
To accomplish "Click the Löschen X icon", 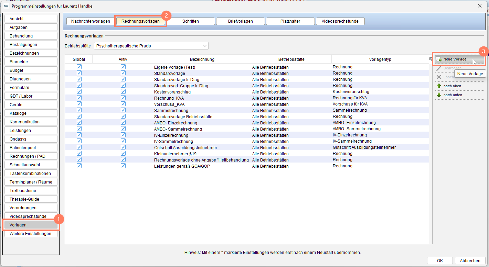I will click(439, 77).
